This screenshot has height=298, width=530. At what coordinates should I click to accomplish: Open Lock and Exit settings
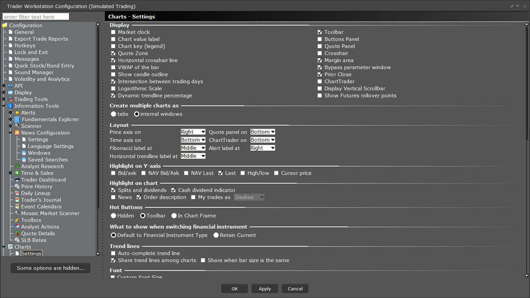(x=31, y=52)
